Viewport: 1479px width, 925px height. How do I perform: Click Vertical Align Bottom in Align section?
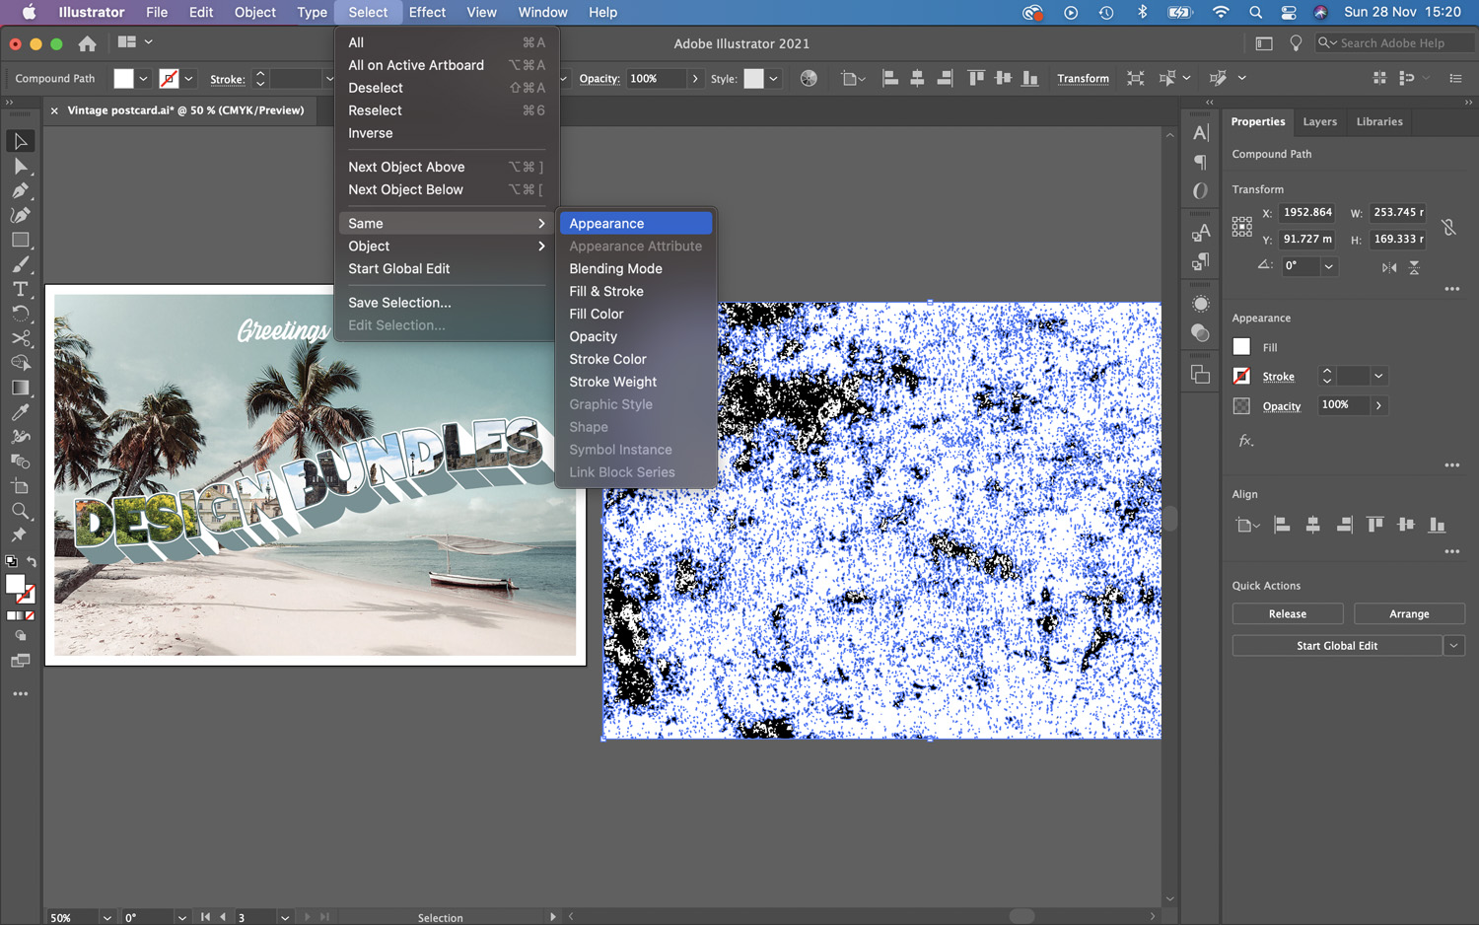(1438, 525)
